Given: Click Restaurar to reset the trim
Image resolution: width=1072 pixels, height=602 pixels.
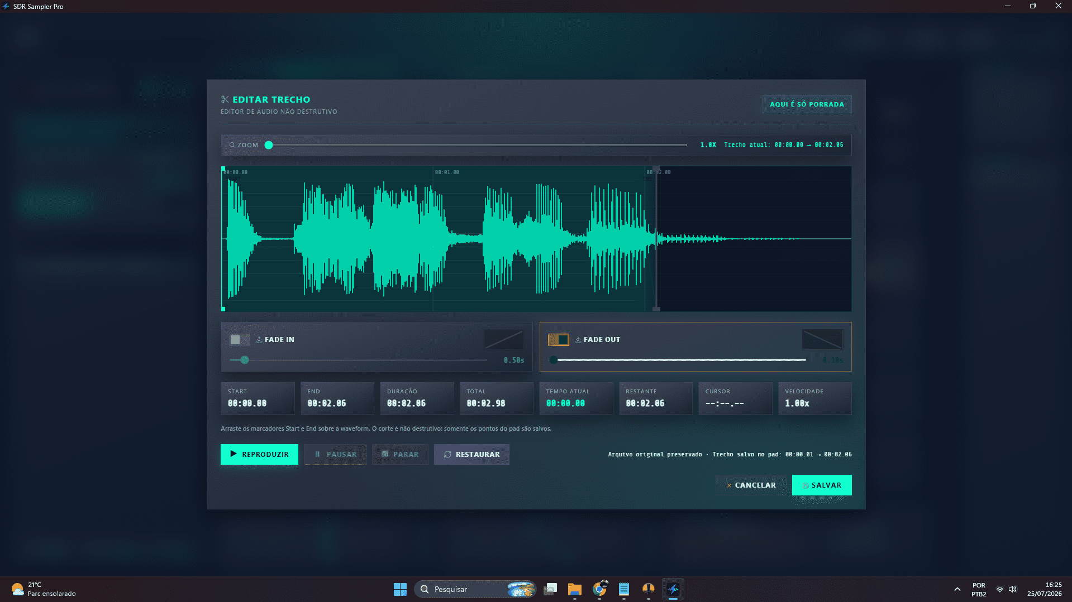Looking at the screenshot, I should tap(471, 454).
